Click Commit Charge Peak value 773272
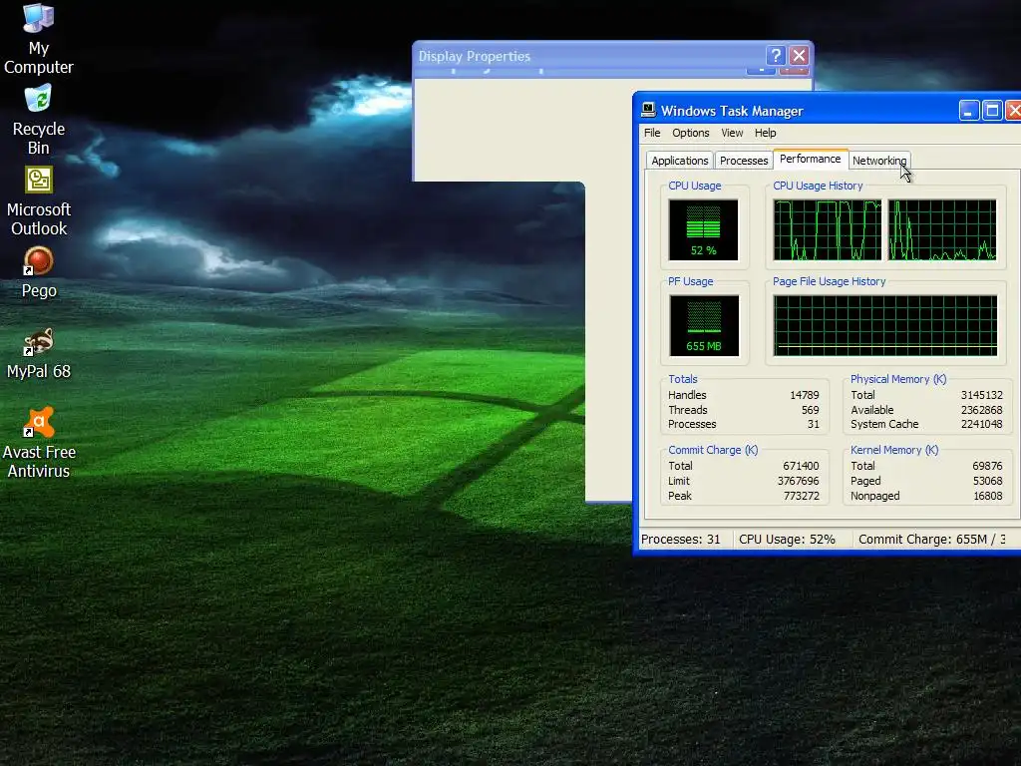The image size is (1021, 766). 802,496
